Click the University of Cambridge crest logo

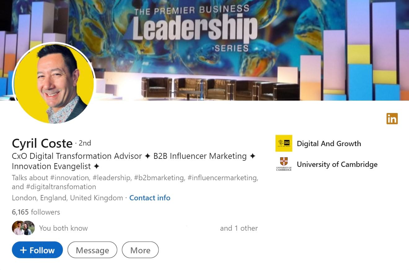[x=284, y=164]
